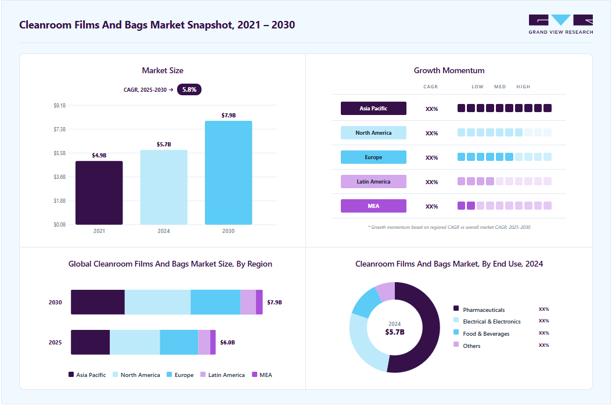Click the Others donut segment

click(x=386, y=291)
